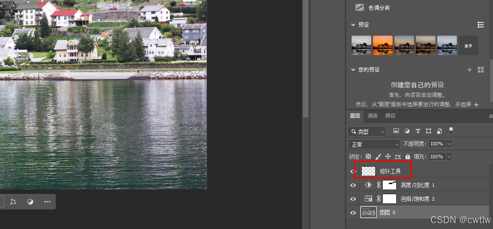Apply the sepia-toned preset thumbnail

pyautogui.click(x=425, y=45)
